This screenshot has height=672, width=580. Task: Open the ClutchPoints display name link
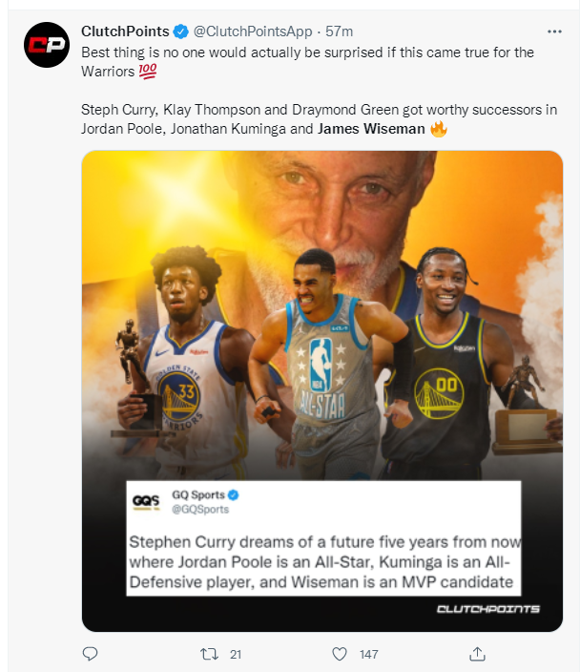[x=125, y=31]
